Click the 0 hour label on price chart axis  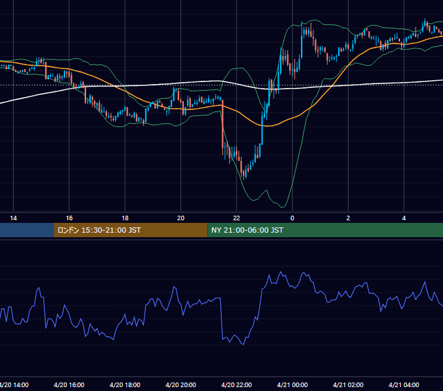[x=293, y=218]
